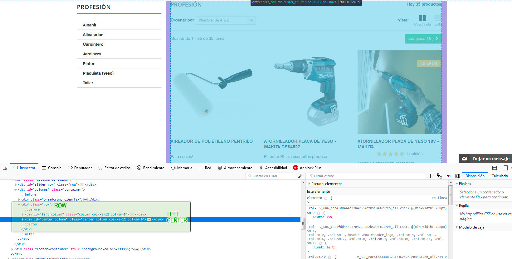
Task: Open the Inspector tab
Action: [24, 168]
